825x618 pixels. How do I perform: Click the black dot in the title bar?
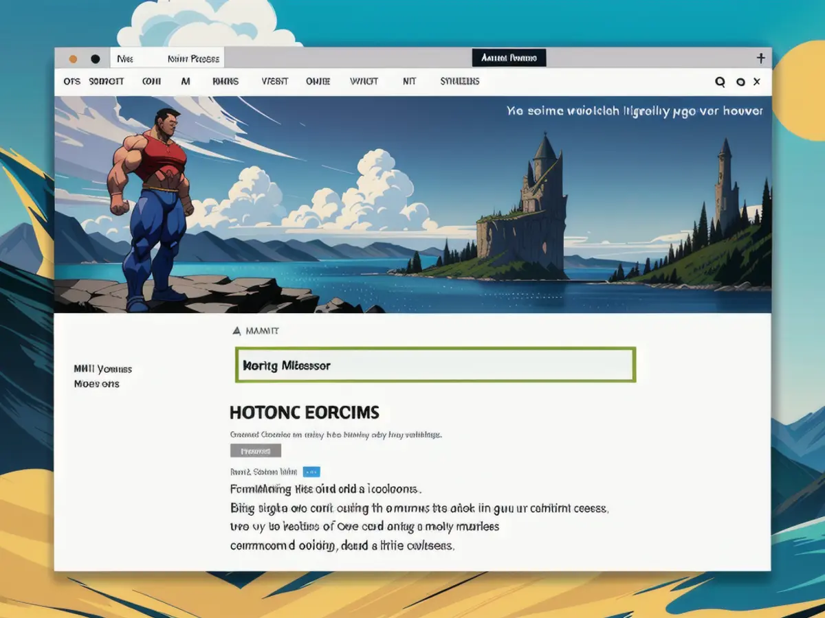tap(96, 59)
